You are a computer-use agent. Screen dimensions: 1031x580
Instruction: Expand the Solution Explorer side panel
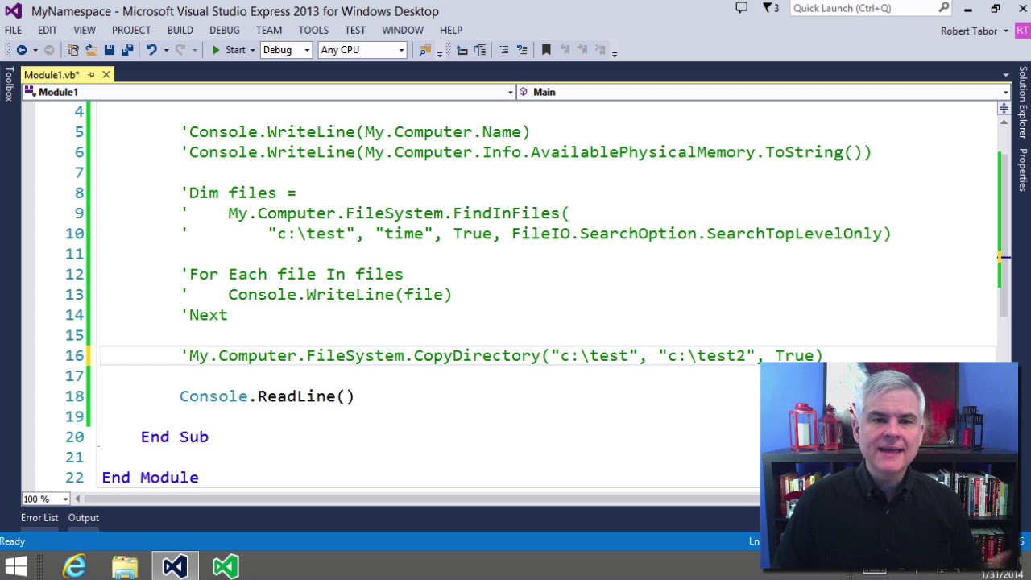(x=1023, y=102)
